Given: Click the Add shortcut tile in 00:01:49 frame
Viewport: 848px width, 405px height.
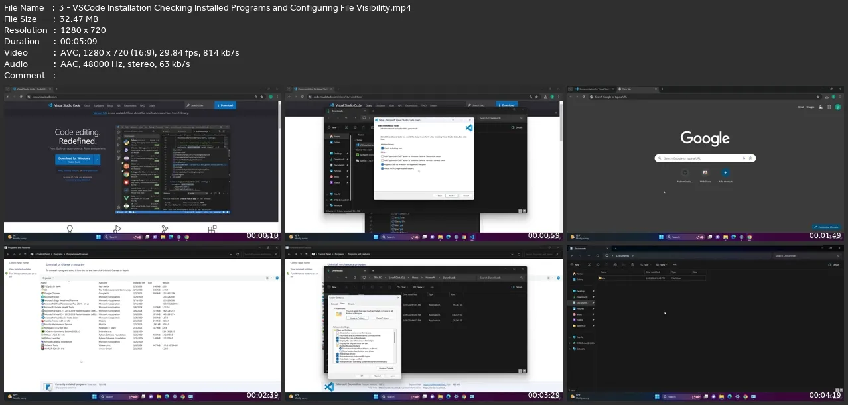Looking at the screenshot, I should [725, 174].
